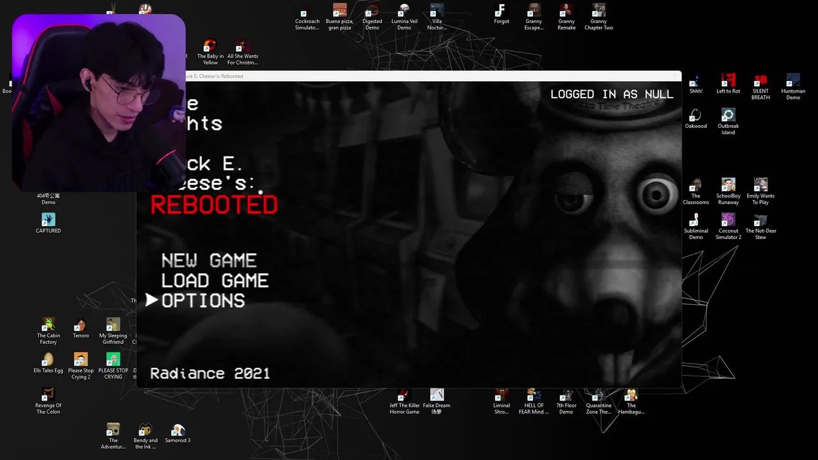The image size is (818, 460).
Task: Open Jeff The Killer Horror Game icon
Action: (x=404, y=401)
